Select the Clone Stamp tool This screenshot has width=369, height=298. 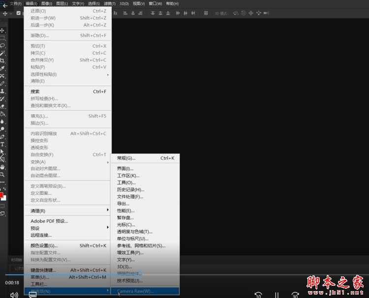(2, 91)
